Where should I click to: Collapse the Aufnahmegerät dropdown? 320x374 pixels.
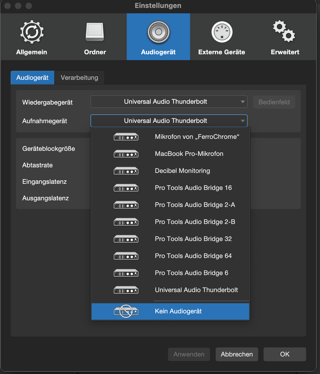(x=169, y=121)
